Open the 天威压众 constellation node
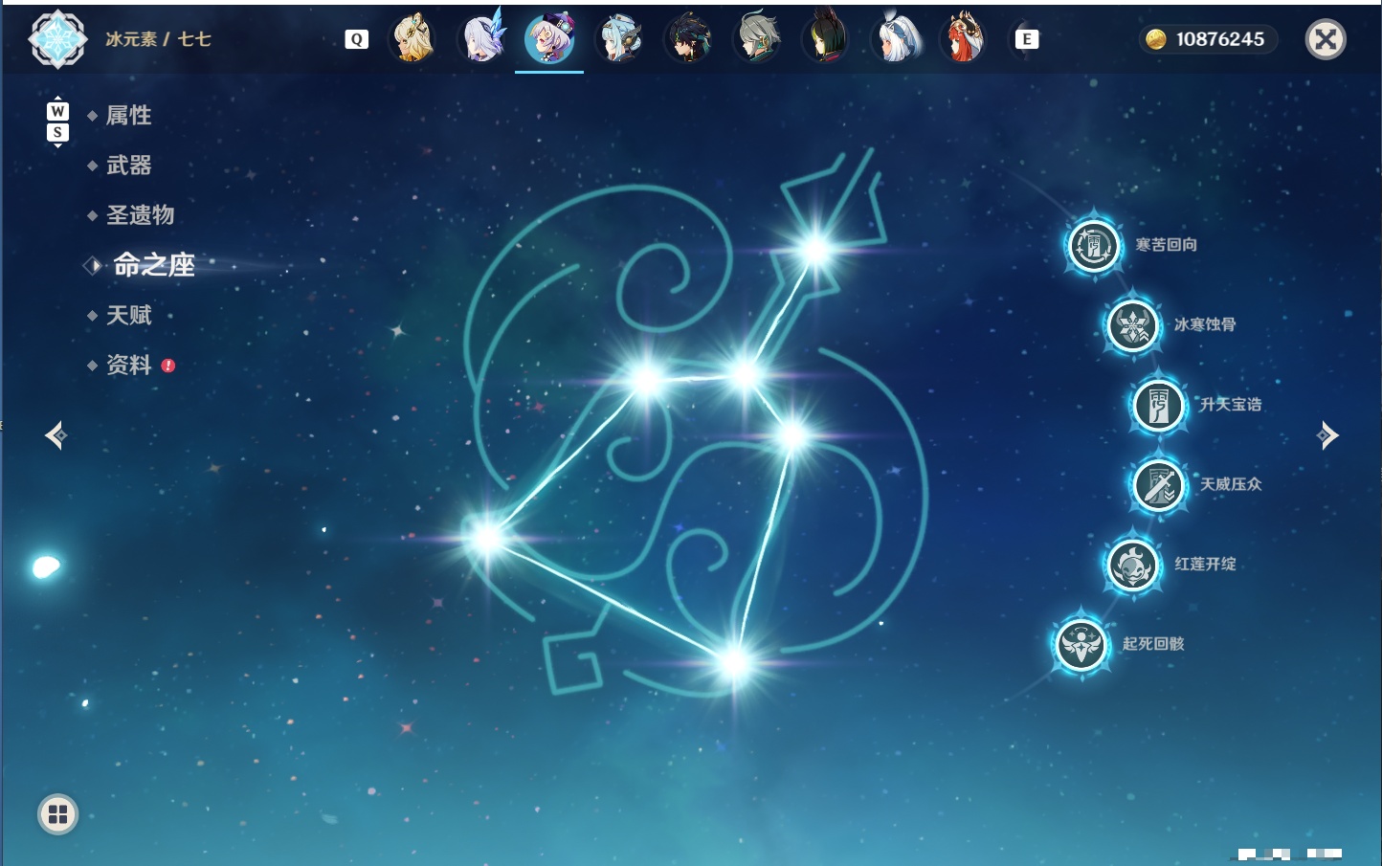 (x=1159, y=484)
